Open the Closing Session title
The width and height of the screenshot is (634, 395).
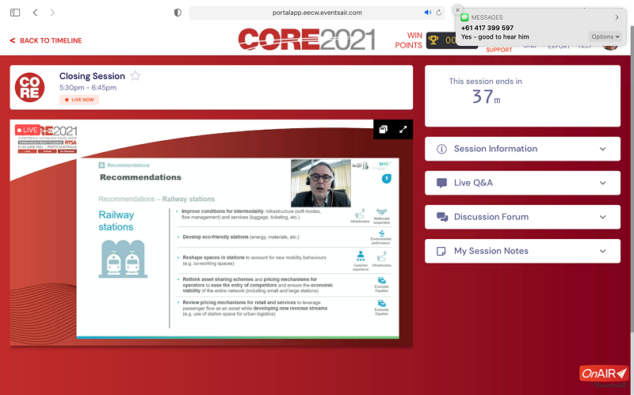(x=92, y=76)
